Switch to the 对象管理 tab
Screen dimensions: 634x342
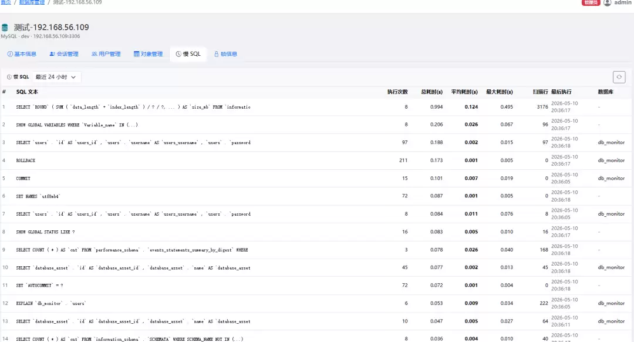148,54
